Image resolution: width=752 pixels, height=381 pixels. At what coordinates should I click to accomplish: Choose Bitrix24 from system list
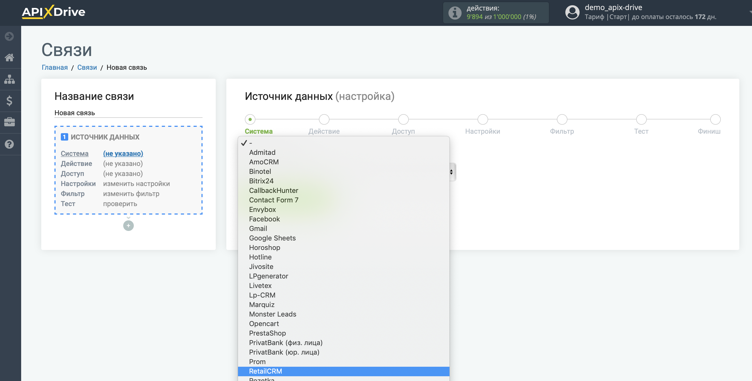click(x=343, y=181)
